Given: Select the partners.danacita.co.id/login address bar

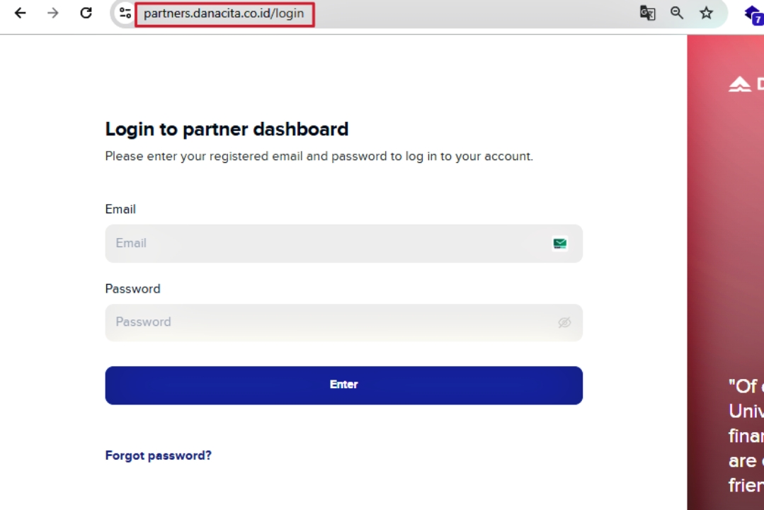Looking at the screenshot, I should click(224, 13).
